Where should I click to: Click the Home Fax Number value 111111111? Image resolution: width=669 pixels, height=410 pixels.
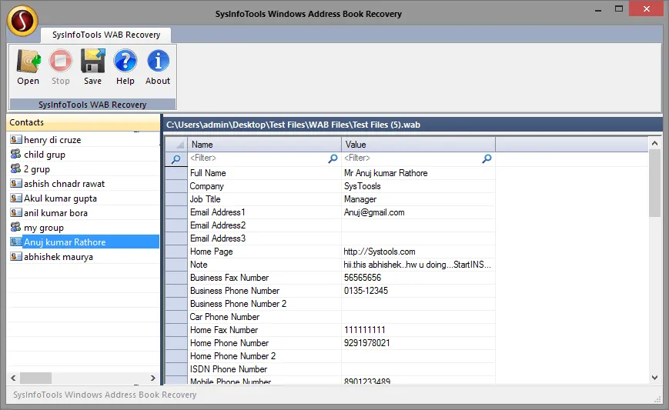click(x=364, y=330)
